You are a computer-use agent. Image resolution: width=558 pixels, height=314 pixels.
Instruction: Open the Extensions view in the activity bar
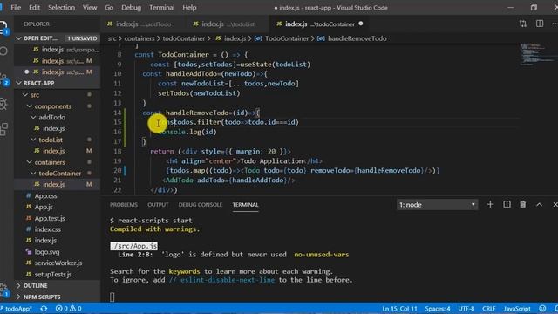pos(3,129)
